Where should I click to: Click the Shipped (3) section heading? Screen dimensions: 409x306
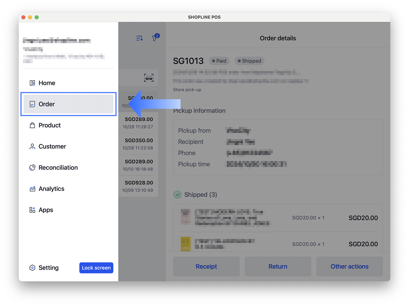[201, 194]
